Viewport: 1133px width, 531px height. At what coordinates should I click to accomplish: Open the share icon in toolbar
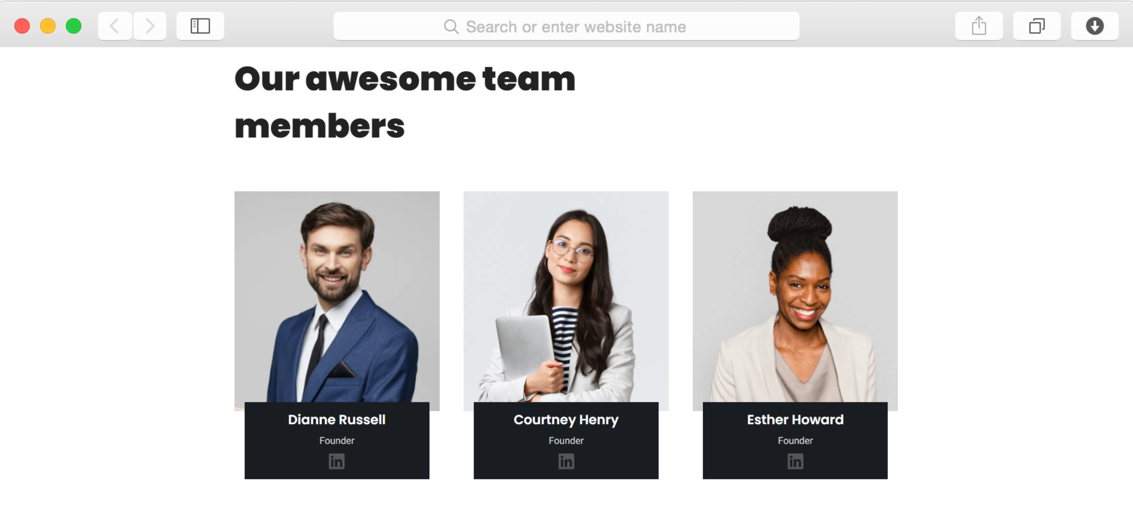[x=979, y=26]
